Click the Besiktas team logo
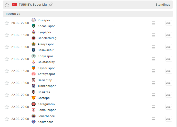Image resolution: width=177 pixels, height=127 pixels. click(x=34, y=92)
